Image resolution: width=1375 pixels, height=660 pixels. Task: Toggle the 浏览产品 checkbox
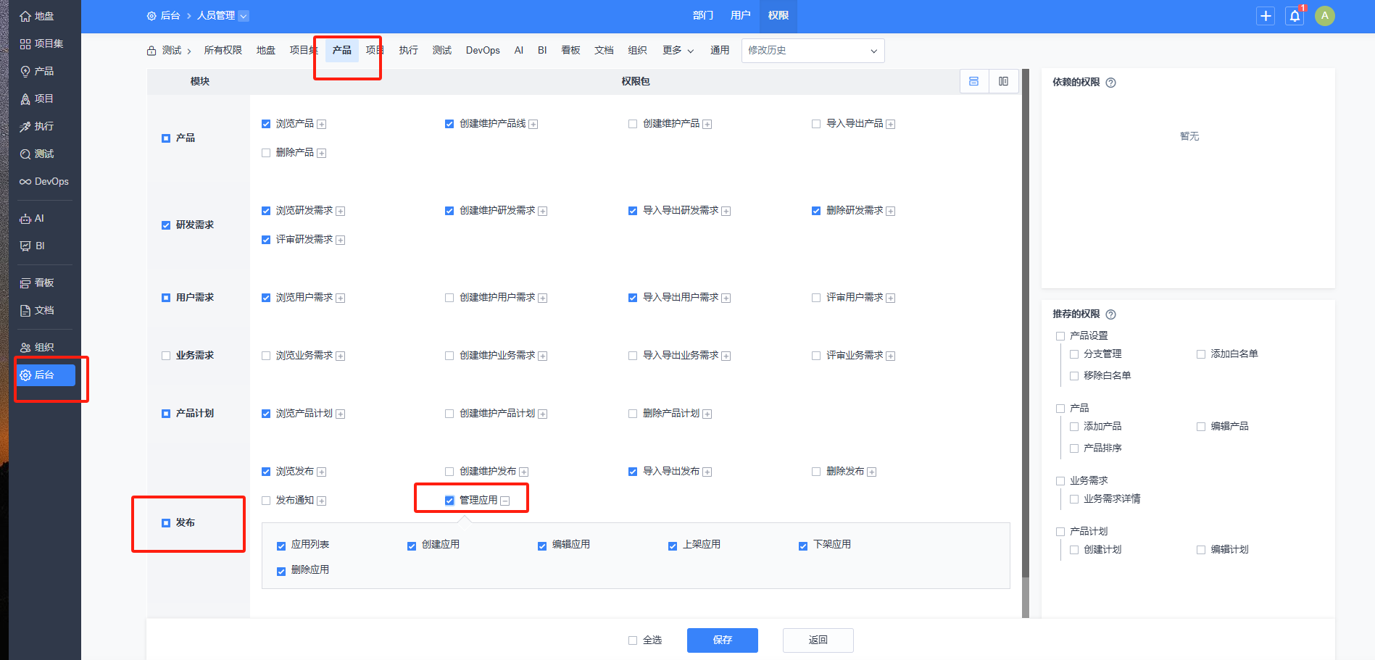pyautogui.click(x=266, y=124)
